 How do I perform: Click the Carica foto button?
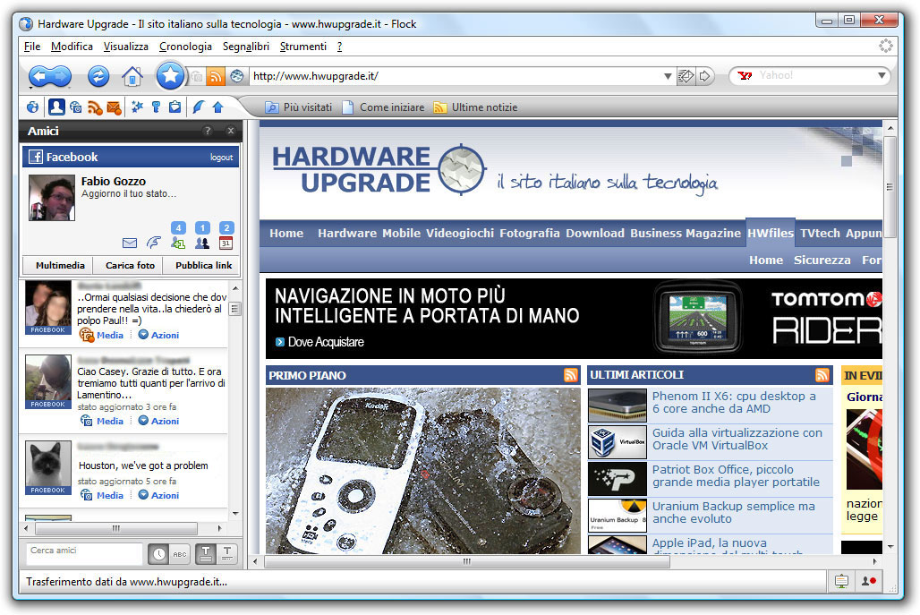tap(131, 265)
